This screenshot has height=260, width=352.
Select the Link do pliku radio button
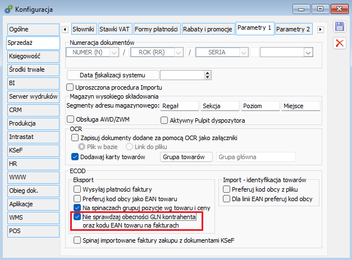tap(129, 147)
